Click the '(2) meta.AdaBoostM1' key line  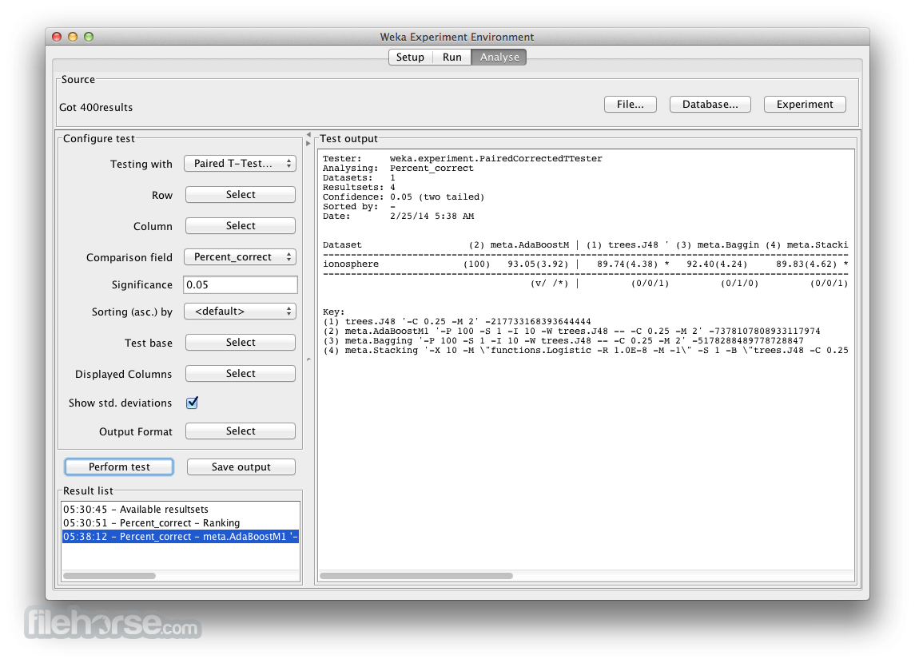point(571,331)
